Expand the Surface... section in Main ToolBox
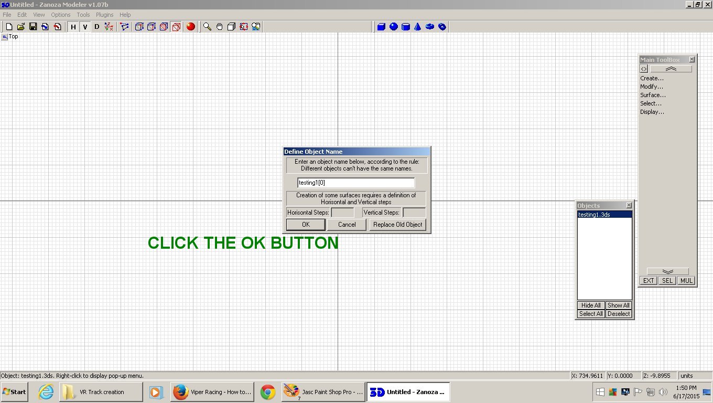Viewport: 713px width, 403px height. click(x=653, y=95)
